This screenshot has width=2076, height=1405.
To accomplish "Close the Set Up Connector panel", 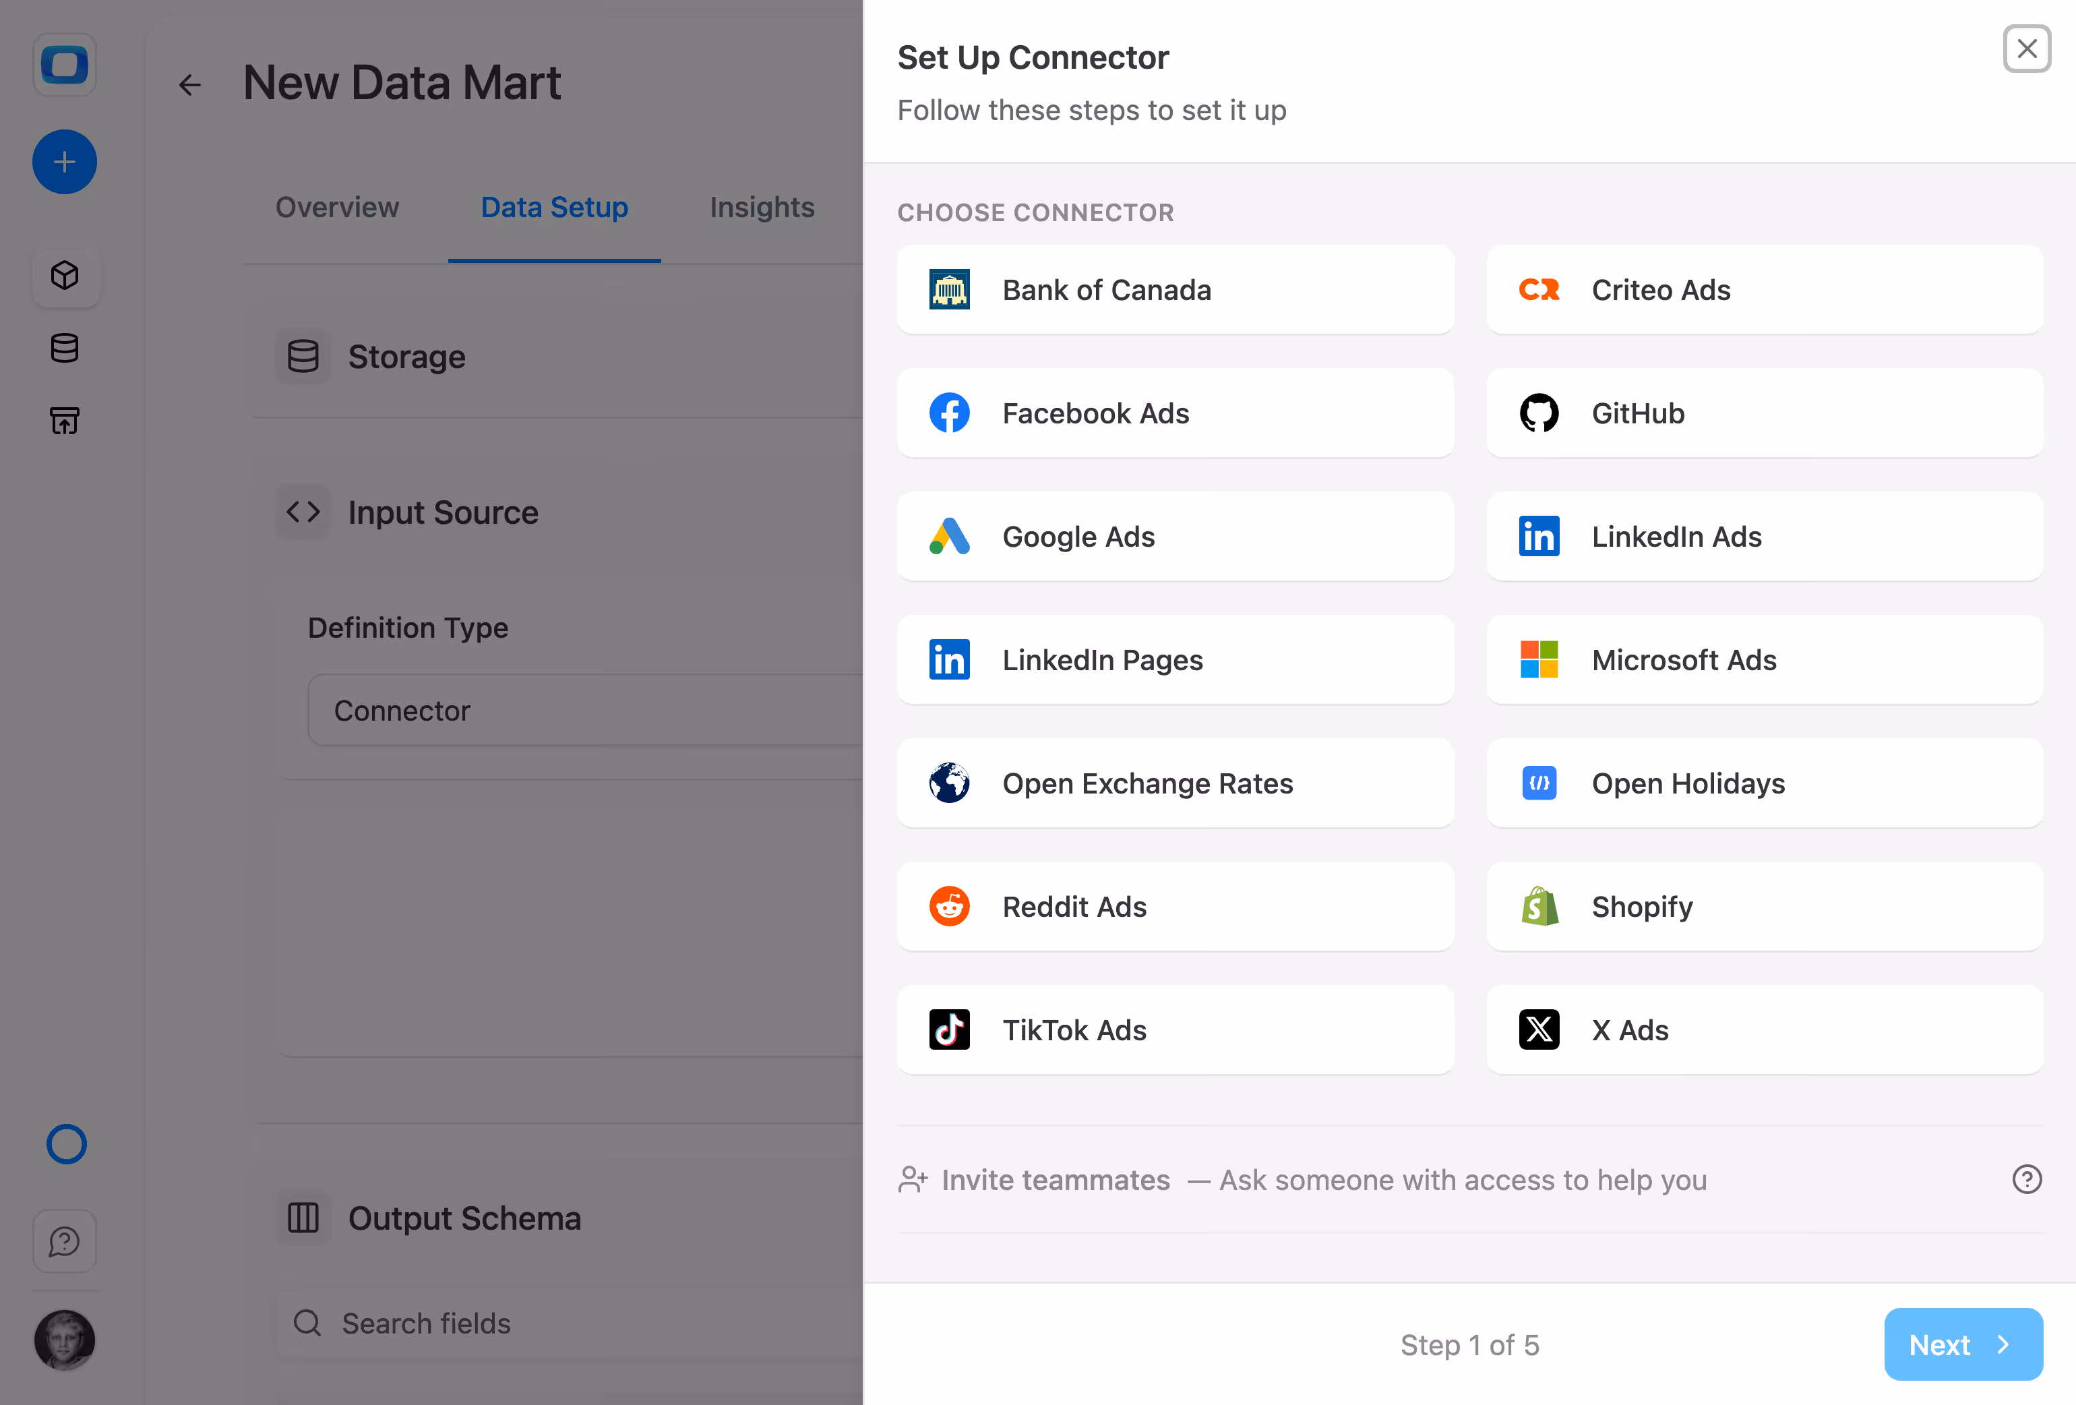I will [x=2026, y=49].
